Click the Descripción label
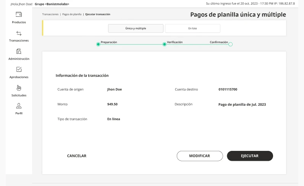Screen dimensions: 304x186 (x=184, y=104)
